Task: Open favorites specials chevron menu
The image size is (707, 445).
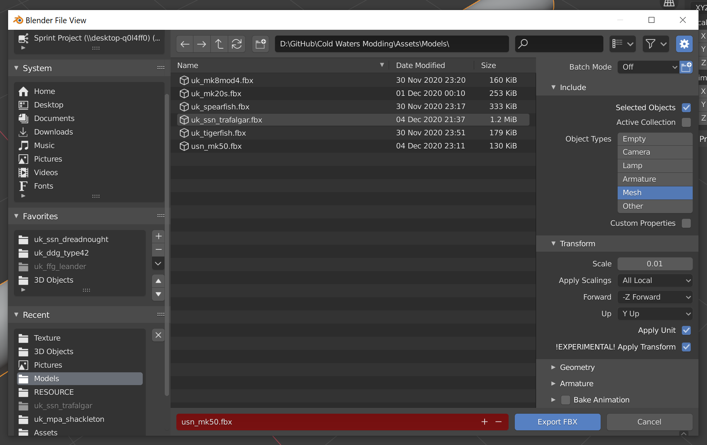Action: 159,264
